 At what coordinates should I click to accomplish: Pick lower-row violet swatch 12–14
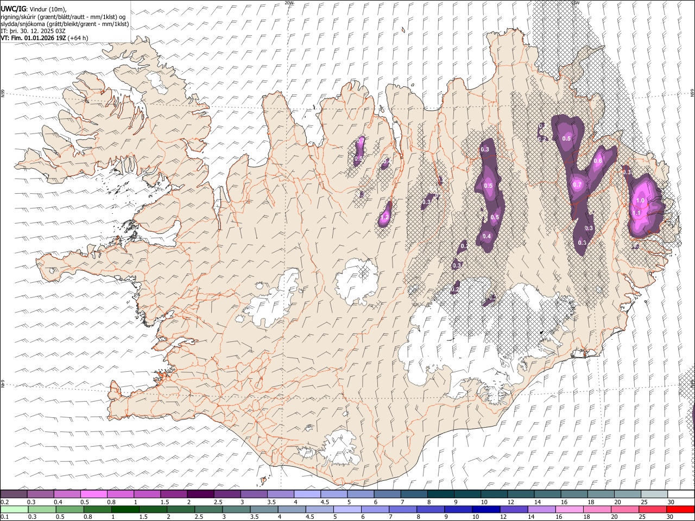514,509
